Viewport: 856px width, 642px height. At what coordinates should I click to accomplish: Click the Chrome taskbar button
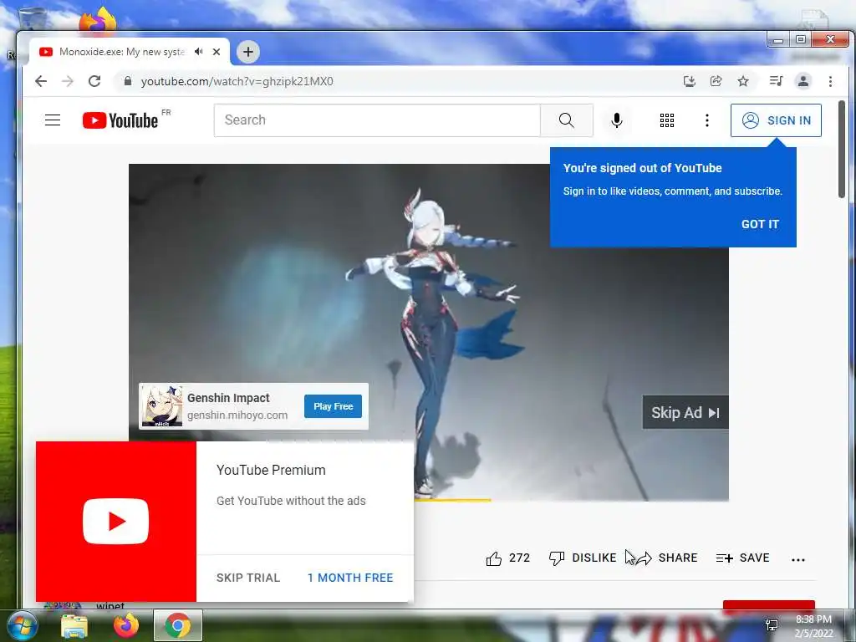[x=178, y=625]
